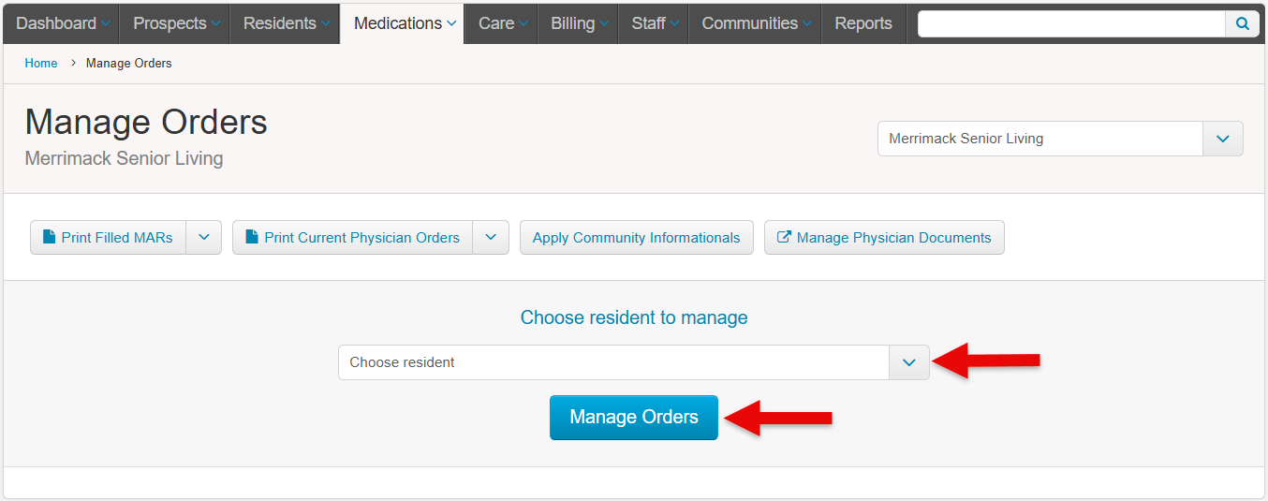Image resolution: width=1268 pixels, height=501 pixels.
Task: Open Manage Physician Documents
Action: (x=884, y=238)
